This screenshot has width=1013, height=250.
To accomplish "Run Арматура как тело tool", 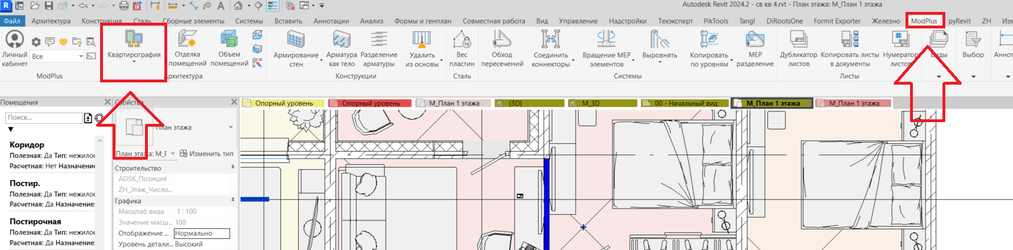I will pyautogui.click(x=341, y=48).
